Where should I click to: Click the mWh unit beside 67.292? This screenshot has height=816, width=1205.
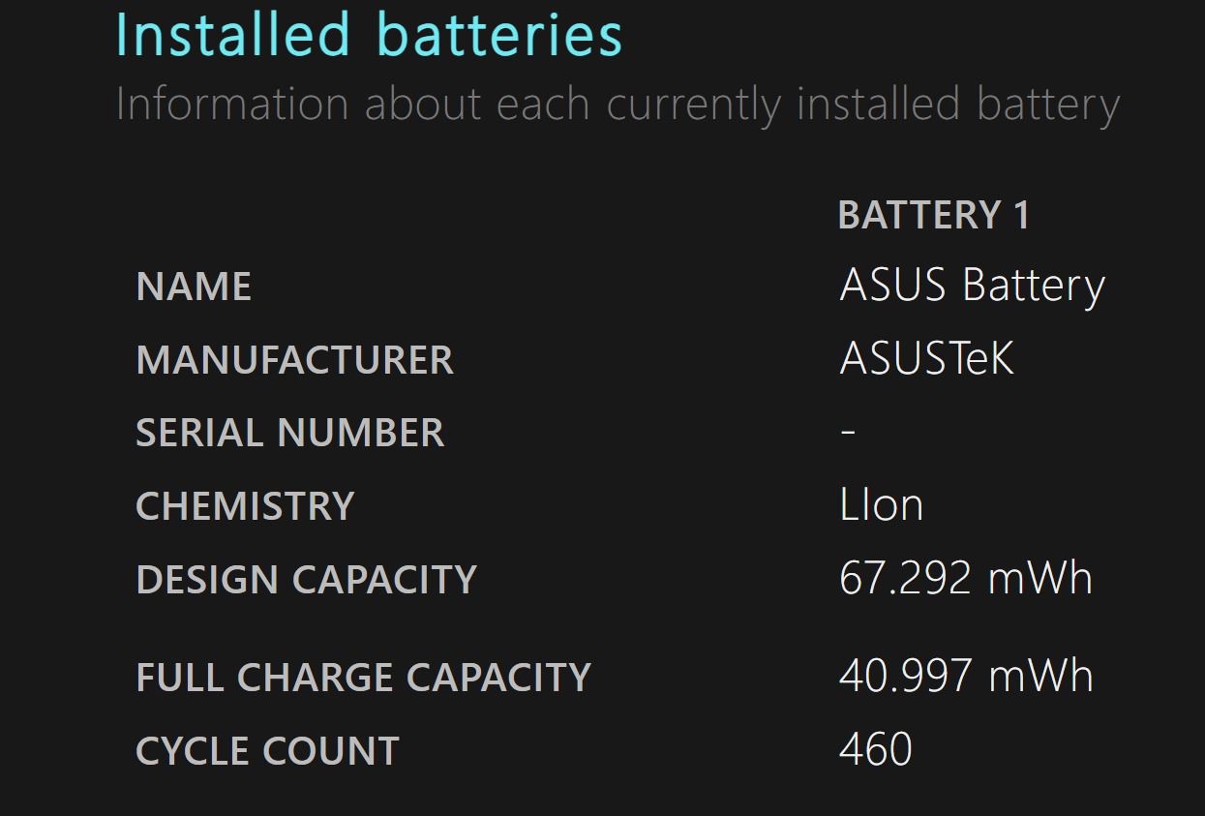coord(1040,578)
